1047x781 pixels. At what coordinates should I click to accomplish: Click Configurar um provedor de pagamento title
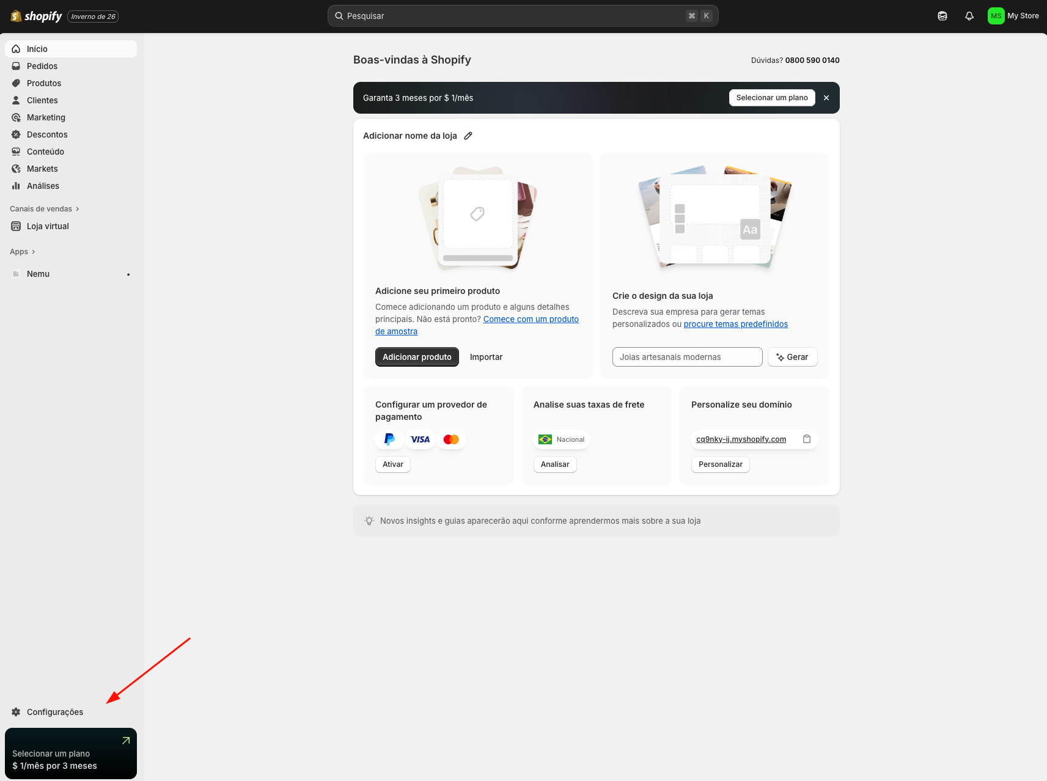pyautogui.click(x=431, y=411)
